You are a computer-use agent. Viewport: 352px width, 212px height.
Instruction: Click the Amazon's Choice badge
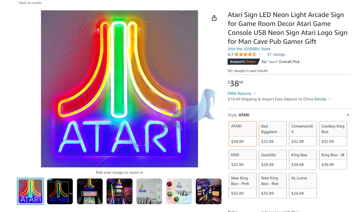tap(243, 62)
